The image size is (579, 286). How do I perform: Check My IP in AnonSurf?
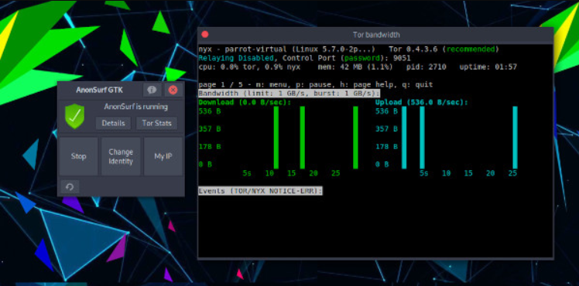[x=163, y=156]
